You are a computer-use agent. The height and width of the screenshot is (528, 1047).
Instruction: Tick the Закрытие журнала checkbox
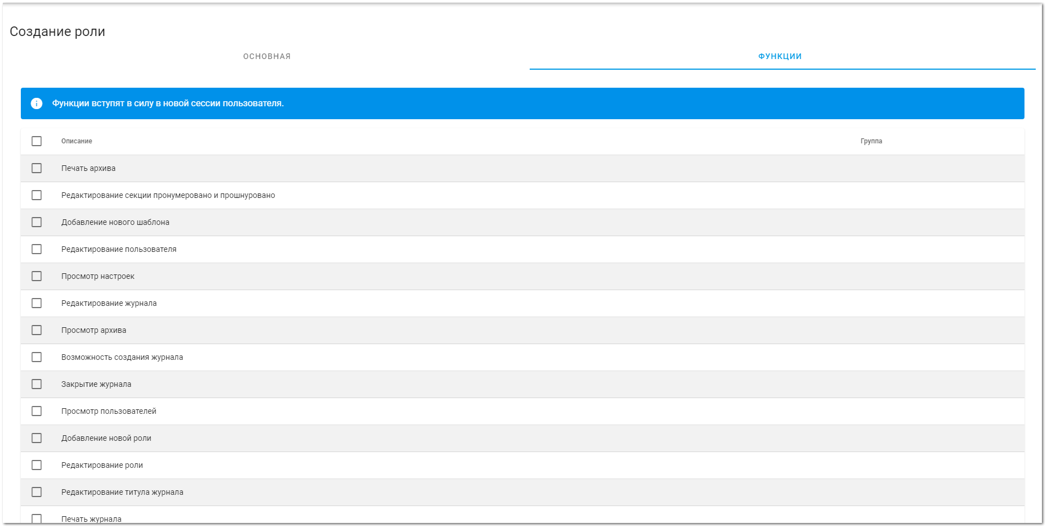point(37,384)
